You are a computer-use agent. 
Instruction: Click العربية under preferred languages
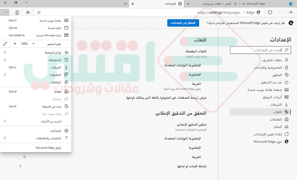196,83
